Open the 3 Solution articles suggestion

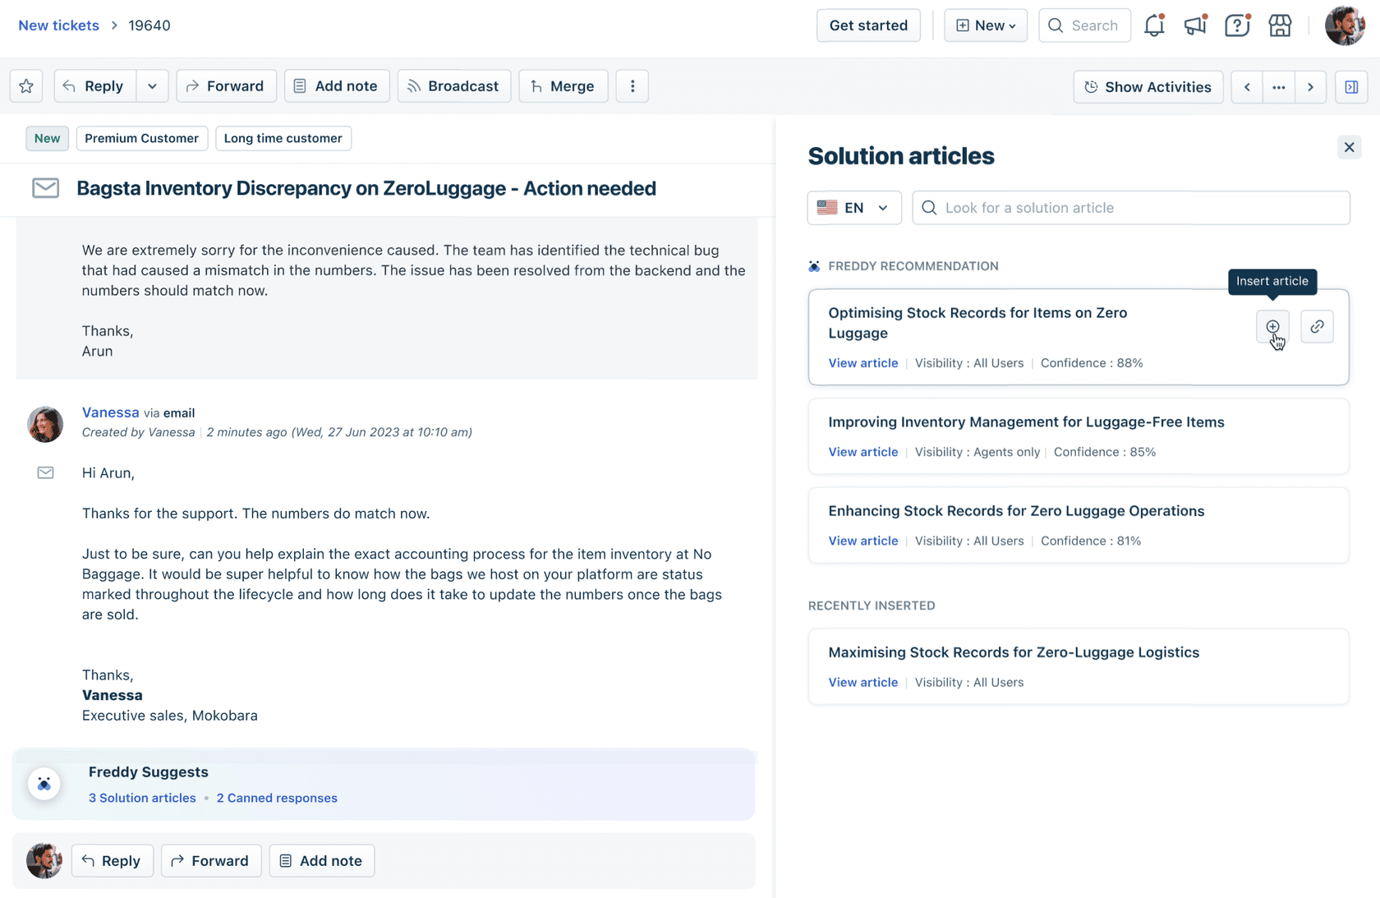[x=142, y=798]
